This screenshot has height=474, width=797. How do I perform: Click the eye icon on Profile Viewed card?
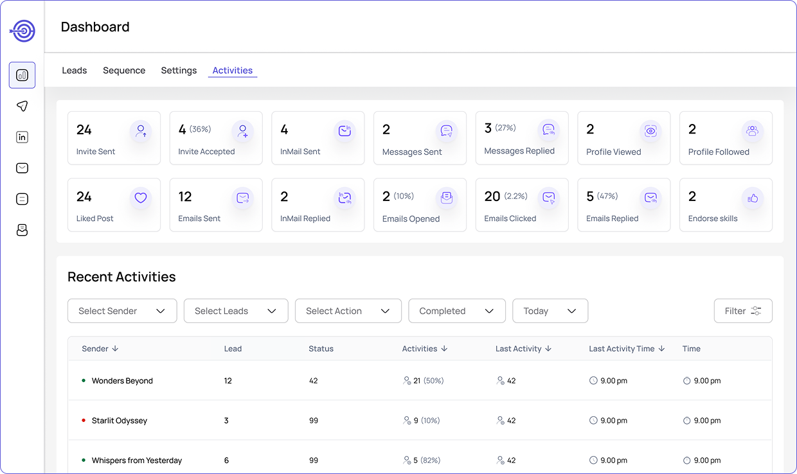pyautogui.click(x=650, y=131)
